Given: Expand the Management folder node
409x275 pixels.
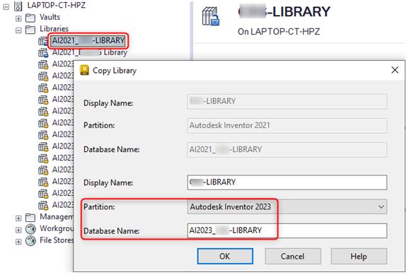Looking at the screenshot, I should coord(18,218).
